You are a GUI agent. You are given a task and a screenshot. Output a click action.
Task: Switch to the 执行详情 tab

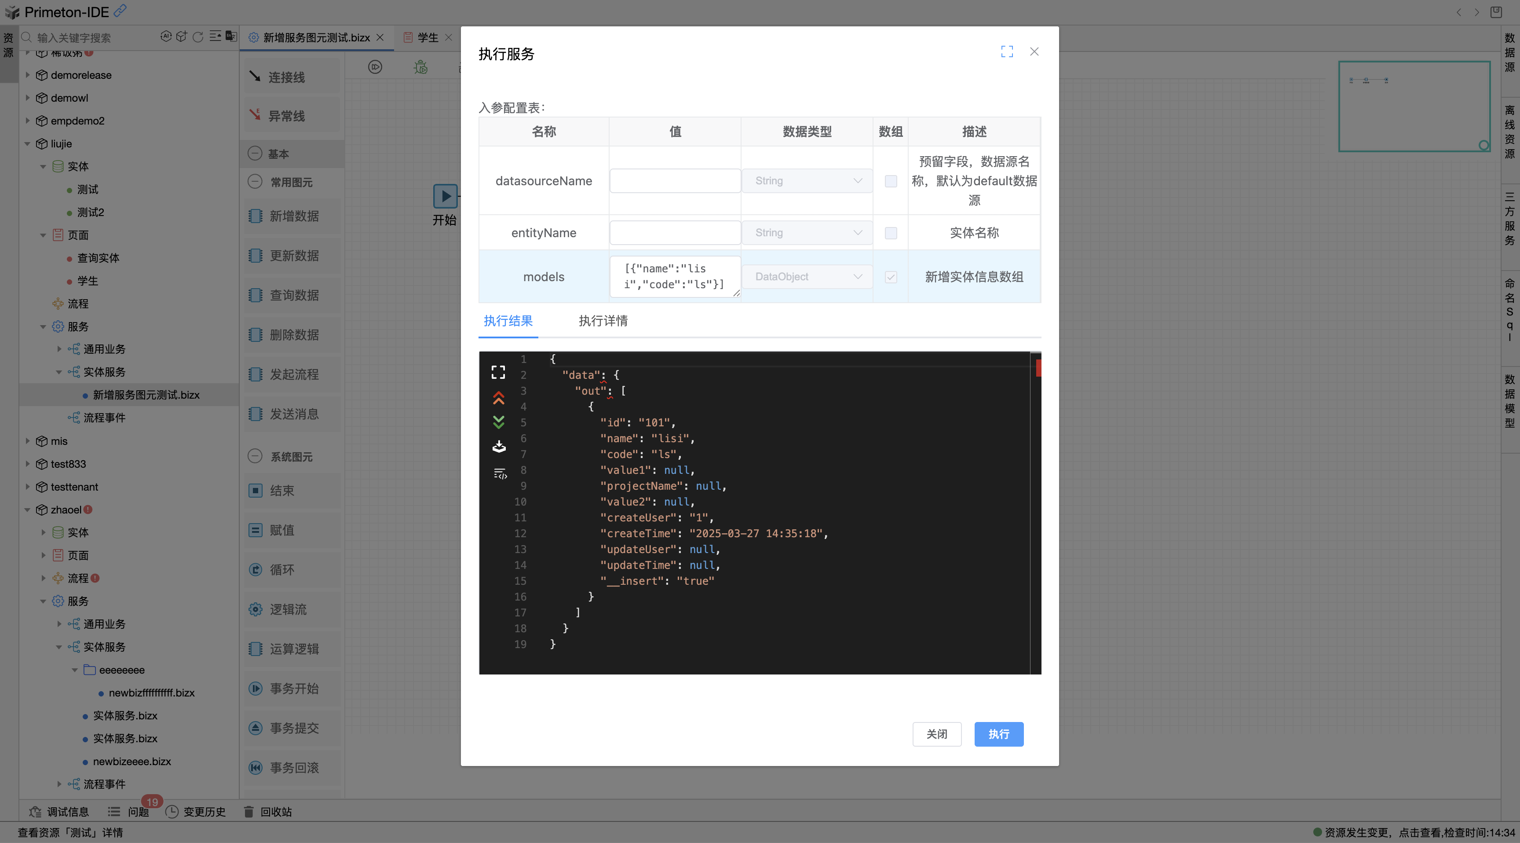coord(603,321)
